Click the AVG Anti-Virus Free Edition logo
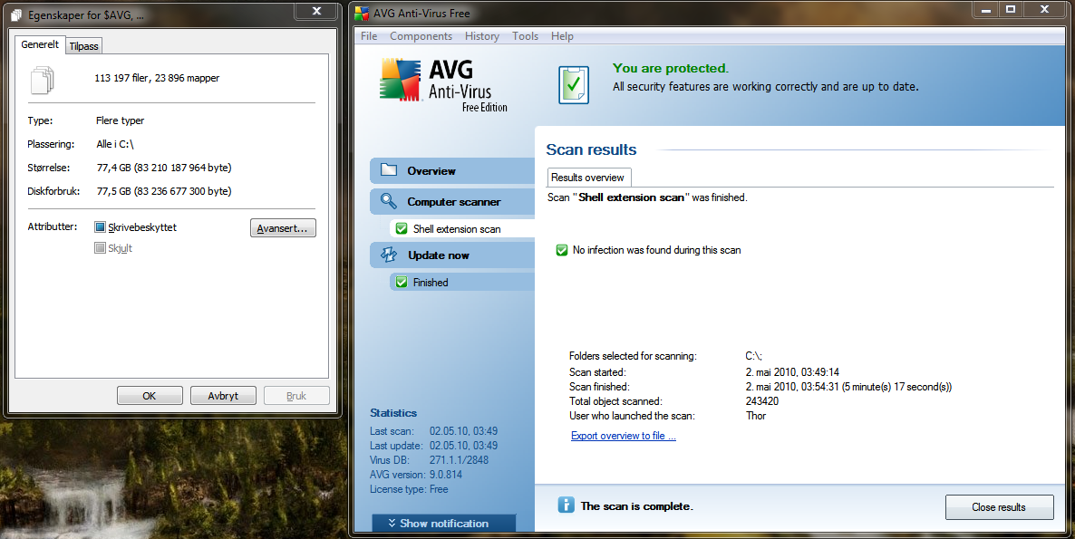Screen dimensions: 1075x539 point(443,86)
